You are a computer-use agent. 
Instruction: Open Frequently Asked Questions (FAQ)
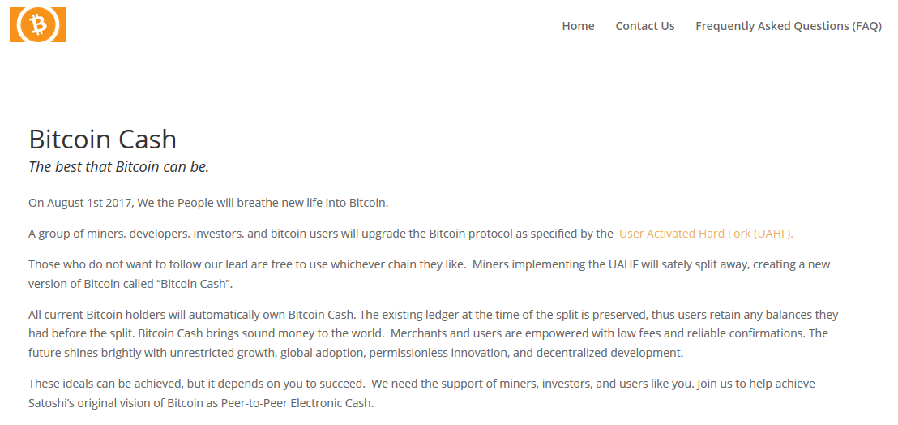pos(788,26)
